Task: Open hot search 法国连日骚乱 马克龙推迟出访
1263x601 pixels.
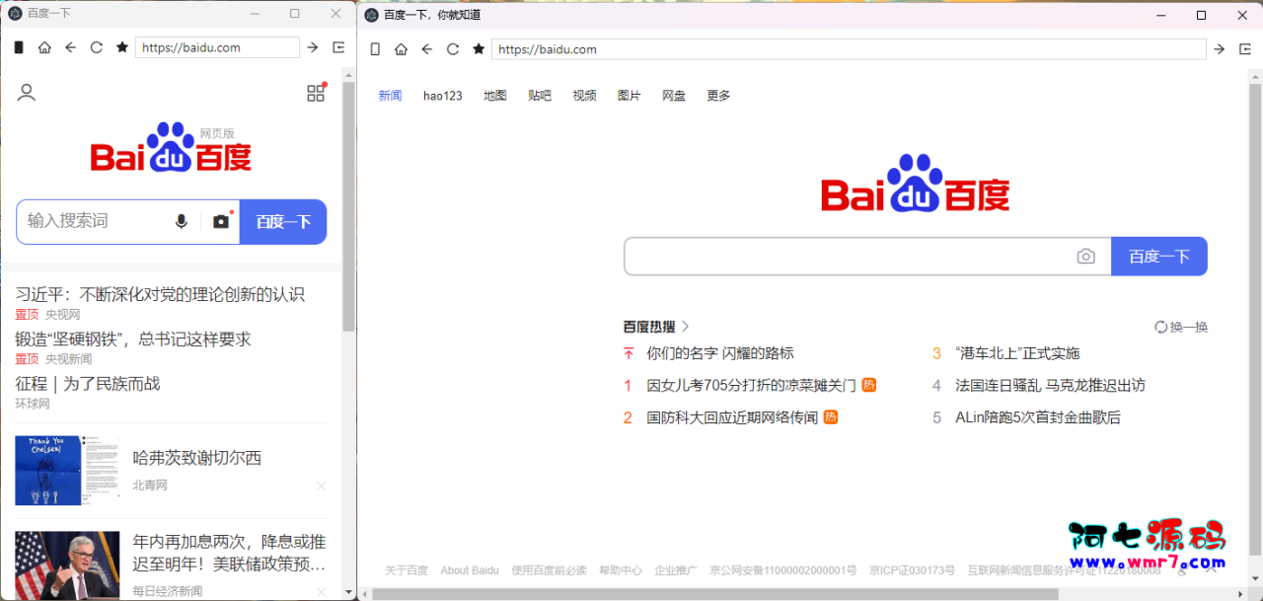Action: point(1050,386)
